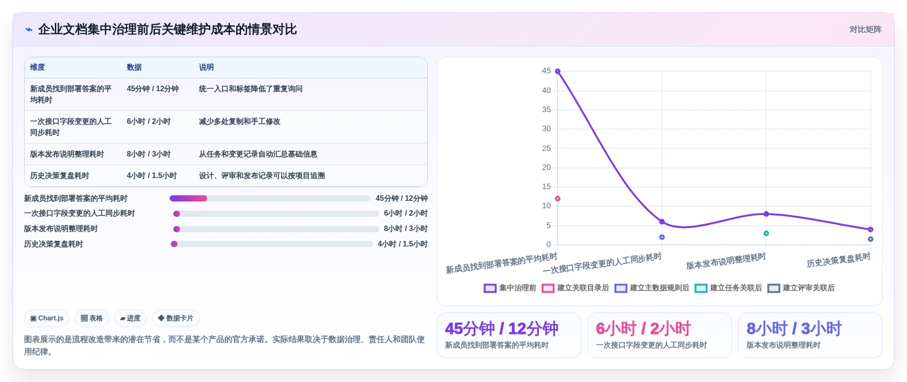
Task: Click the purple chart point at value 45
Action: tap(557, 71)
